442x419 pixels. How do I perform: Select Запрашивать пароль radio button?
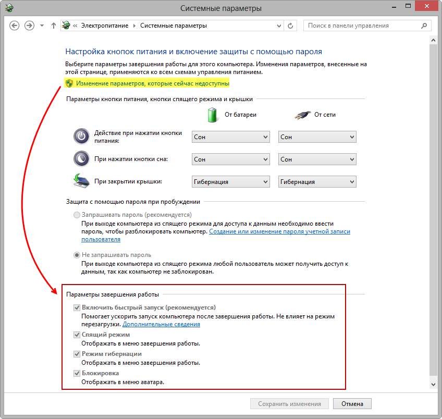(x=77, y=215)
